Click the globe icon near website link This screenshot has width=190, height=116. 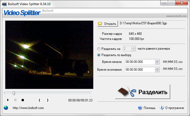click(x=6, y=108)
